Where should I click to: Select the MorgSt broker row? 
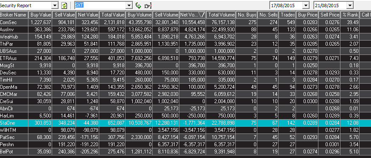(186, 65)
